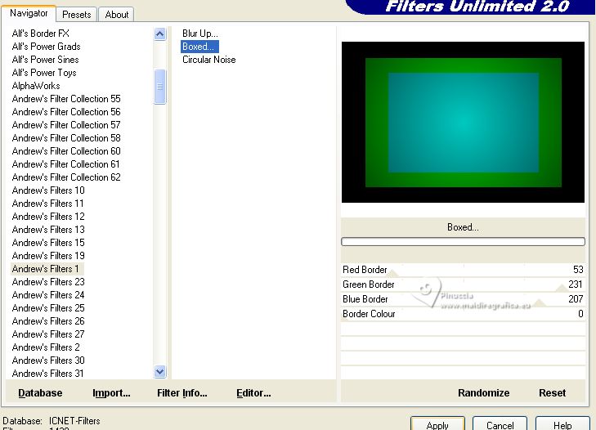Screen dimensions: 596x430
Task: Select the Navigator tab
Action: click(x=29, y=13)
